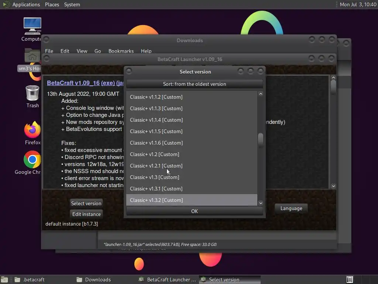Click the show desktop icon in bottom panel
Viewport: 378px width, 284px height.
pyautogui.click(x=4, y=280)
